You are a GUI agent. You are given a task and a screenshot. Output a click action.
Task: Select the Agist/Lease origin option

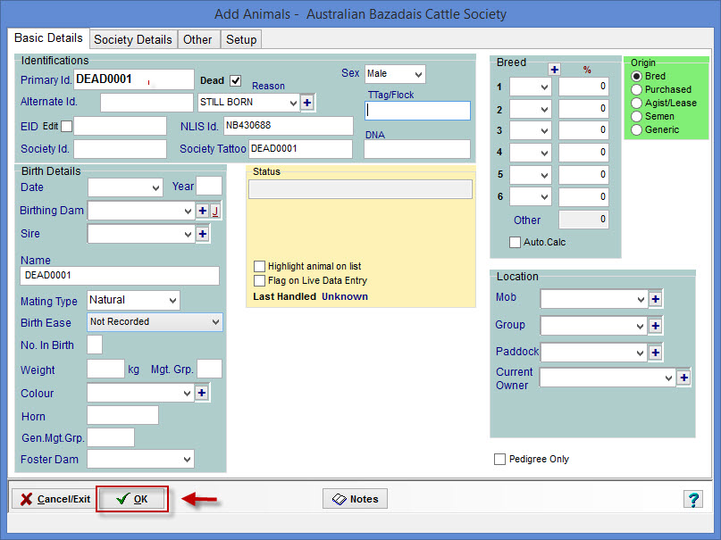pos(636,103)
